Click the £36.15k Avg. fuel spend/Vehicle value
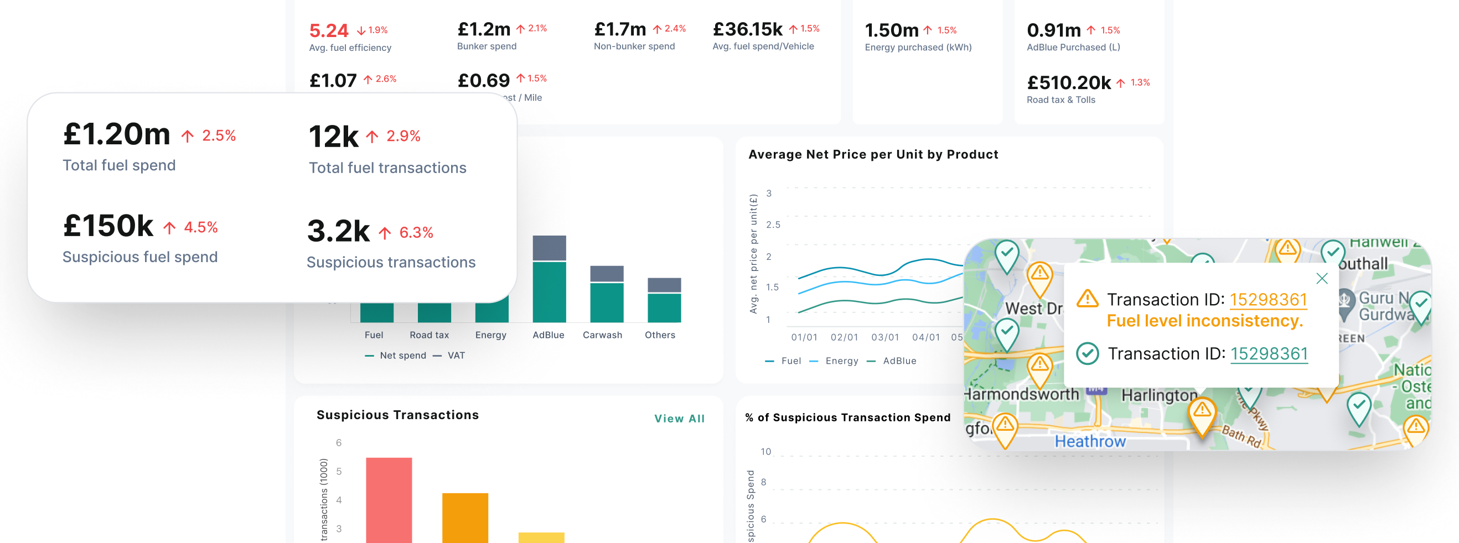This screenshot has width=1459, height=543. (747, 29)
